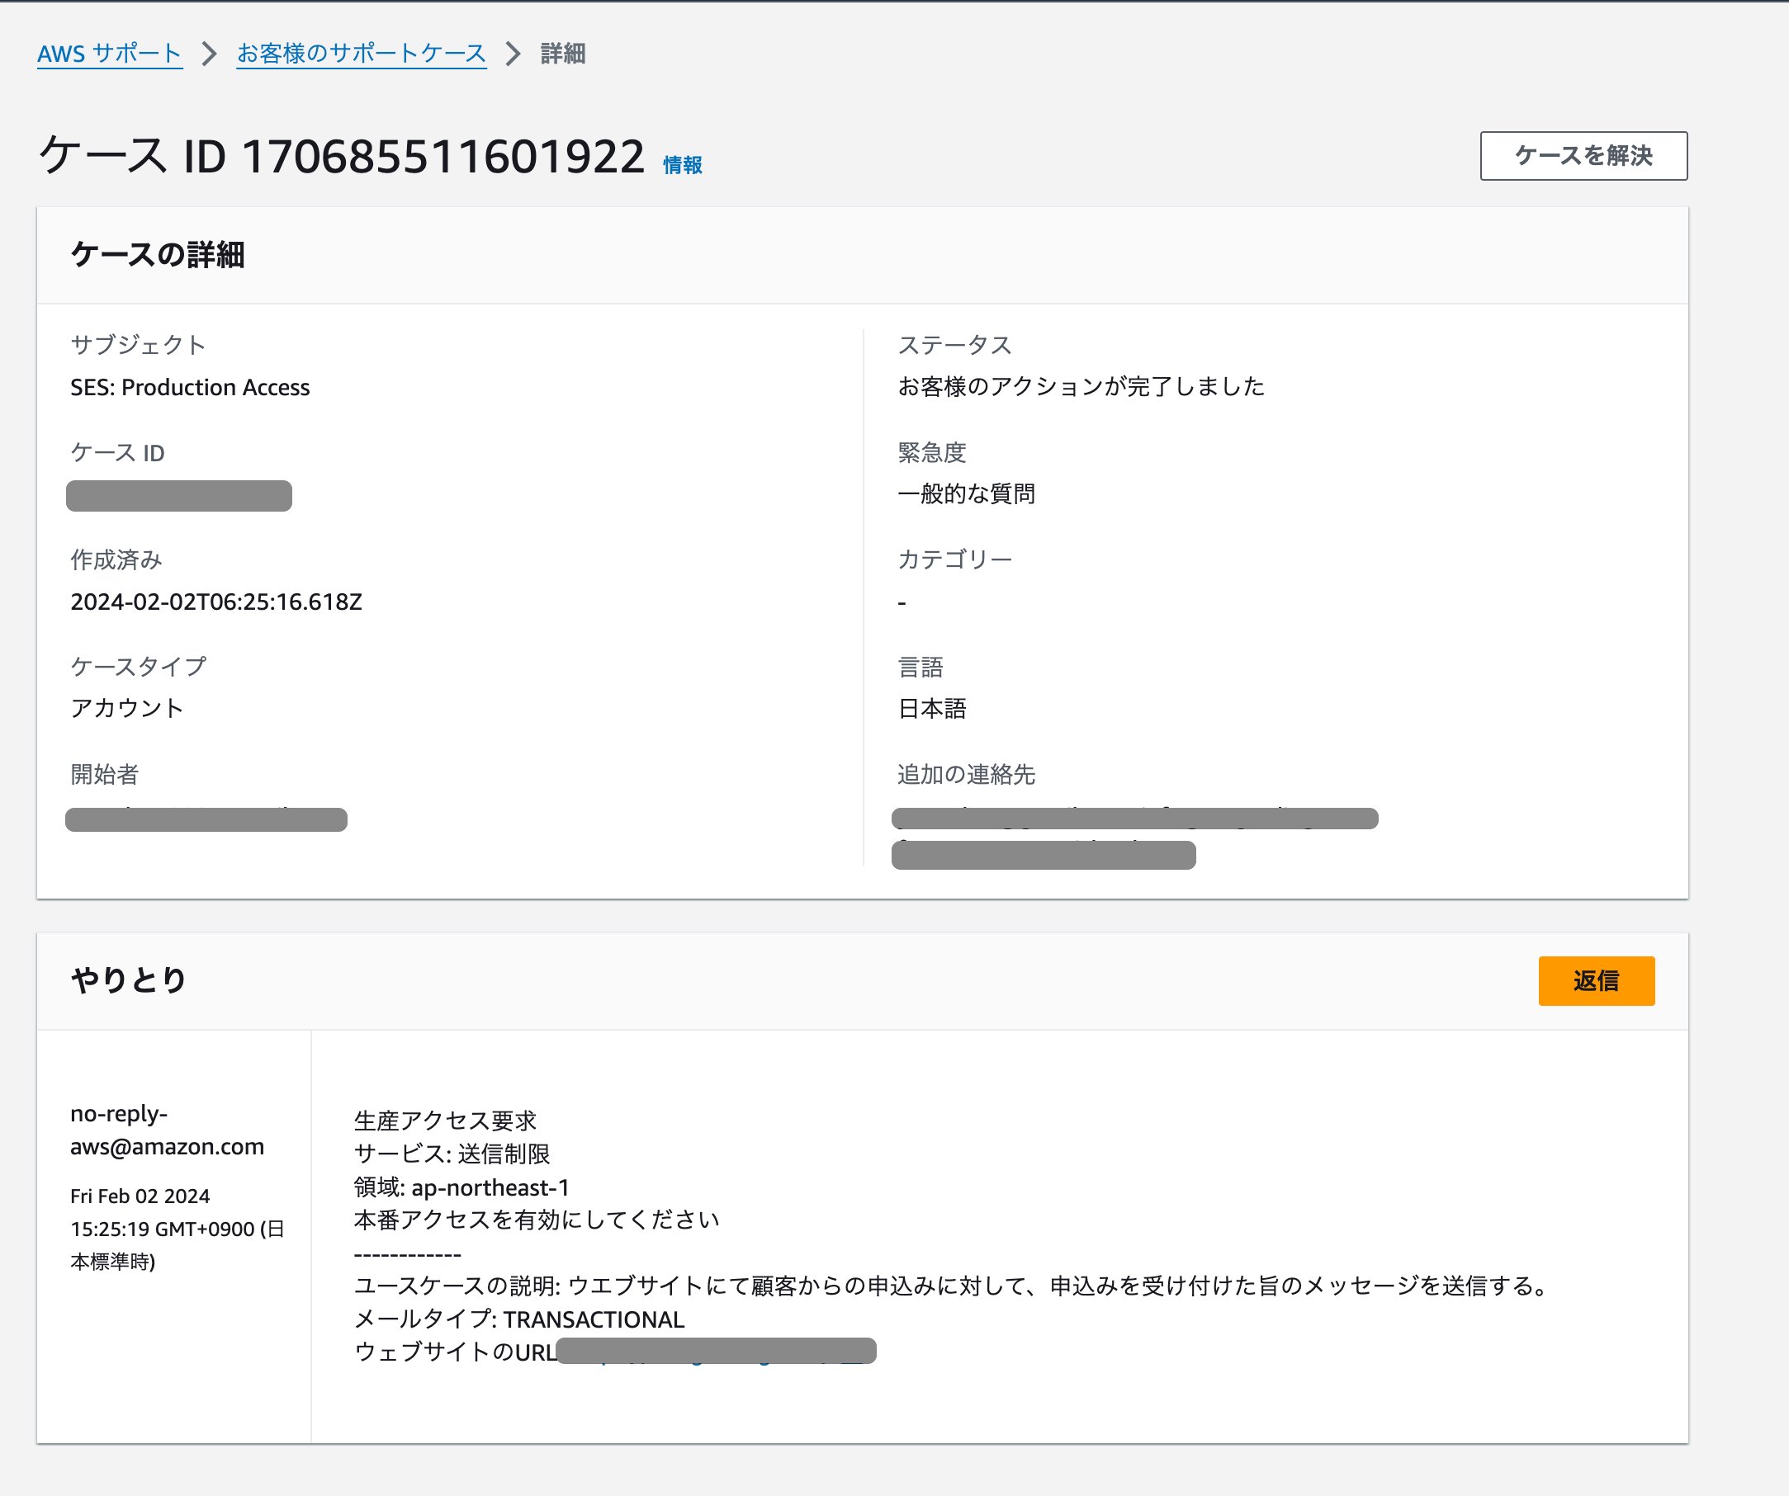
Task: Click the redacted 開始者 value
Action: (206, 819)
